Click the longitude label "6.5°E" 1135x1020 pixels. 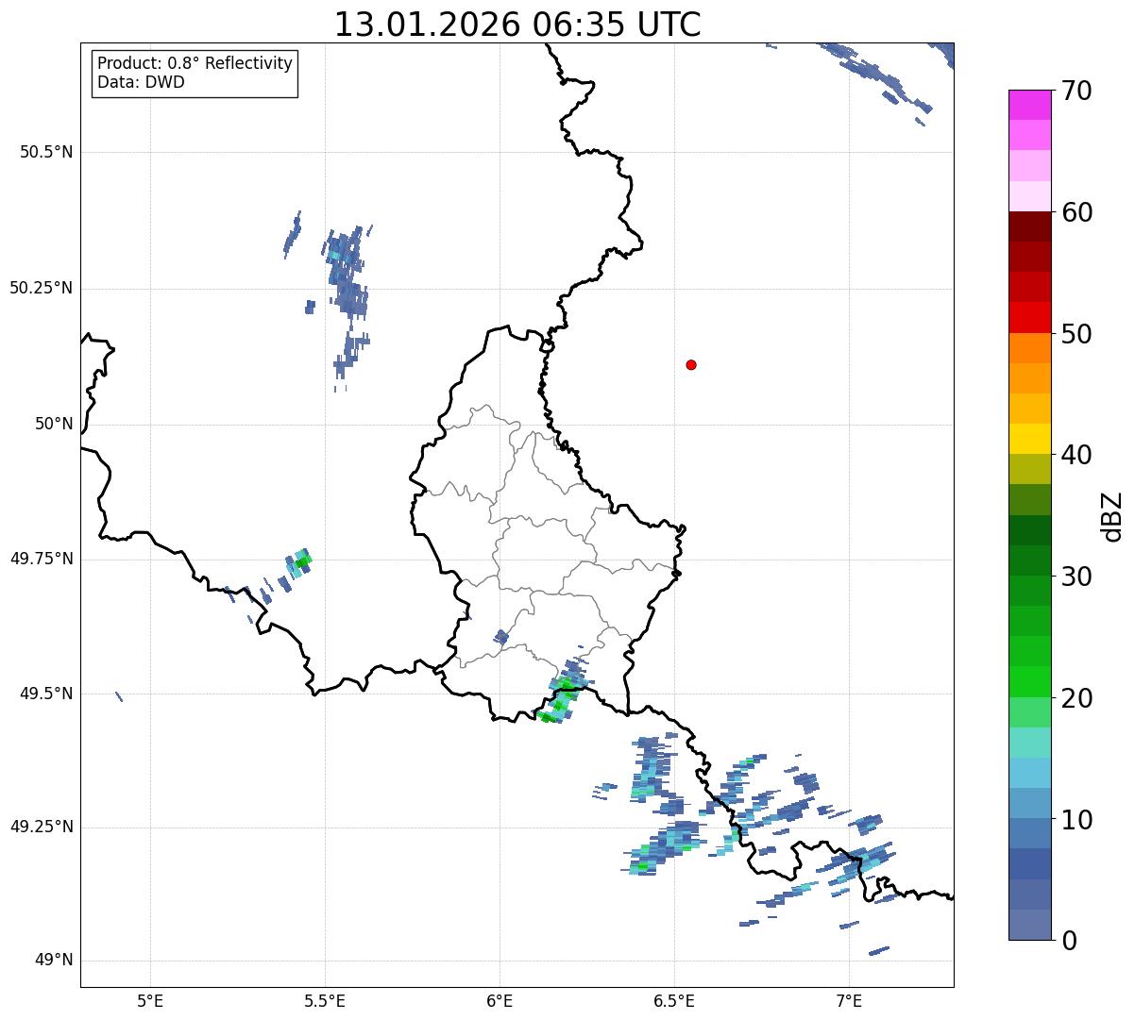(x=674, y=1000)
